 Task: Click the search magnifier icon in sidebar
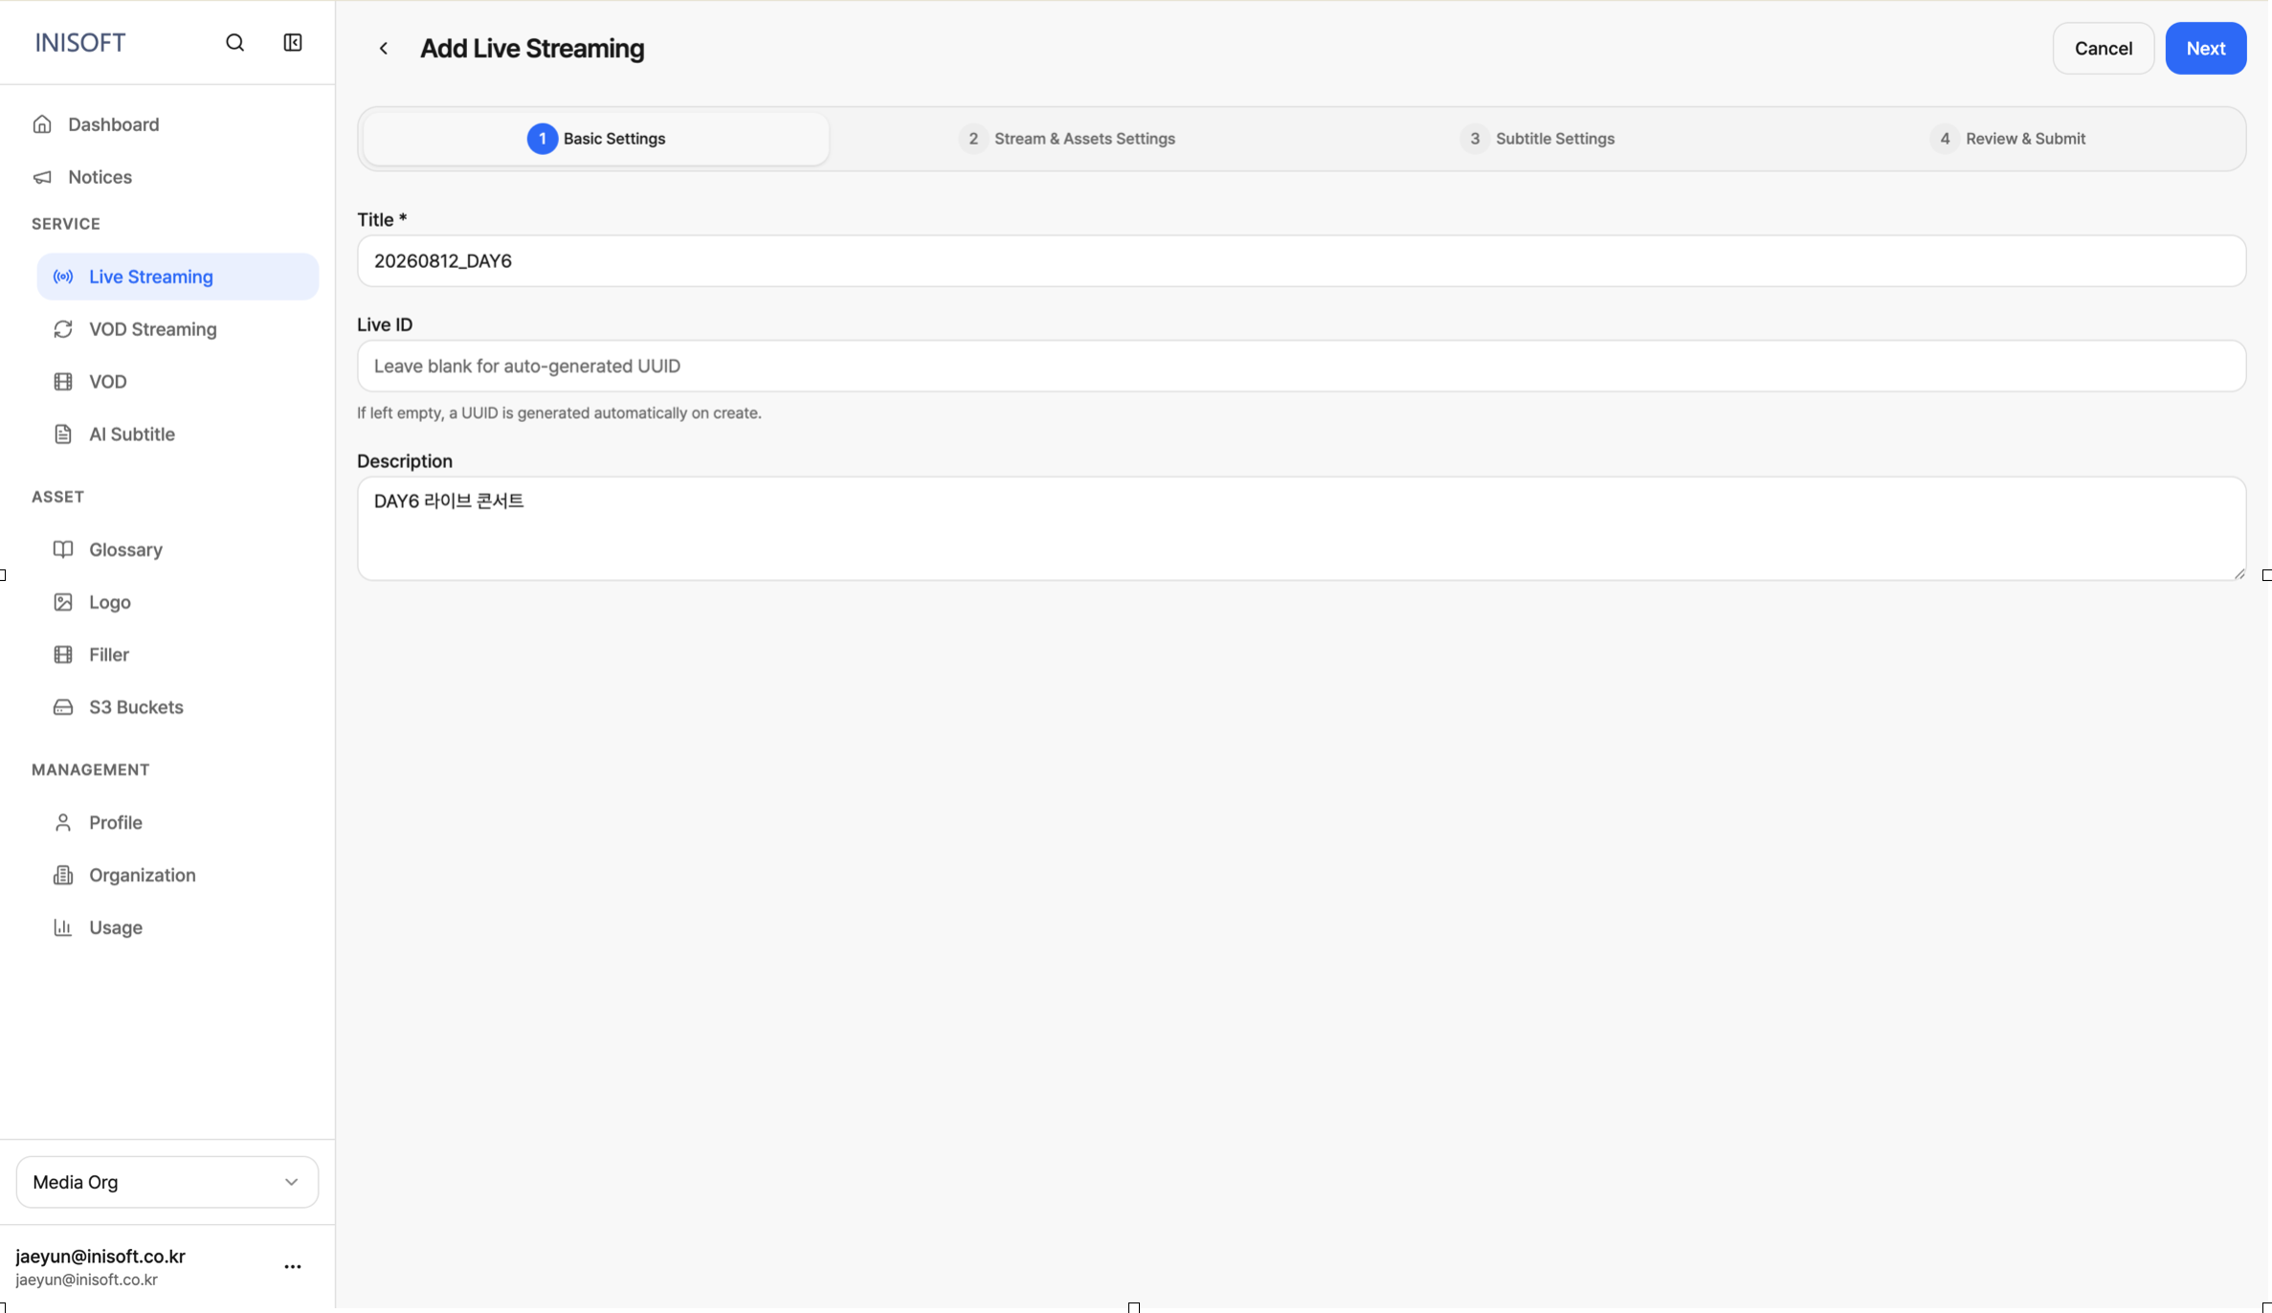point(234,42)
